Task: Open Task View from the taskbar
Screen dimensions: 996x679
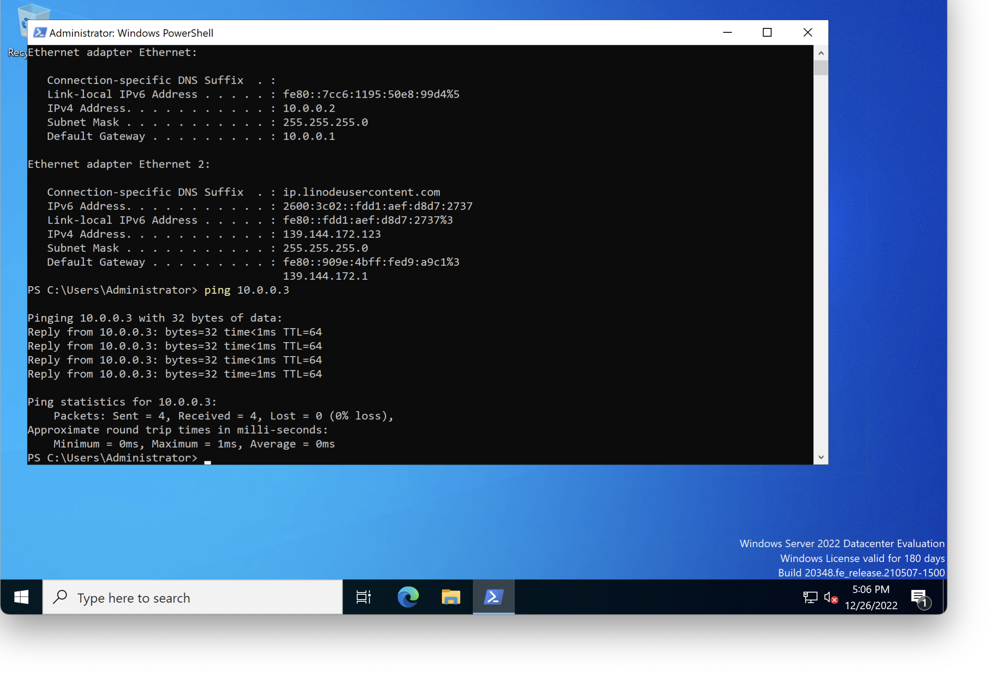Action: (x=363, y=597)
